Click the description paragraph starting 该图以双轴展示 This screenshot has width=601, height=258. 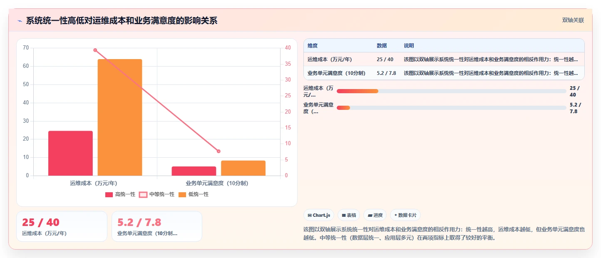(x=445, y=234)
